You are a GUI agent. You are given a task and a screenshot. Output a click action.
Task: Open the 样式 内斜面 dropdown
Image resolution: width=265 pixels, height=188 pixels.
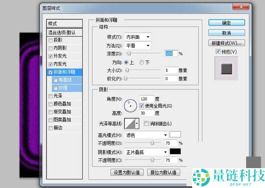pyautogui.click(x=137, y=37)
